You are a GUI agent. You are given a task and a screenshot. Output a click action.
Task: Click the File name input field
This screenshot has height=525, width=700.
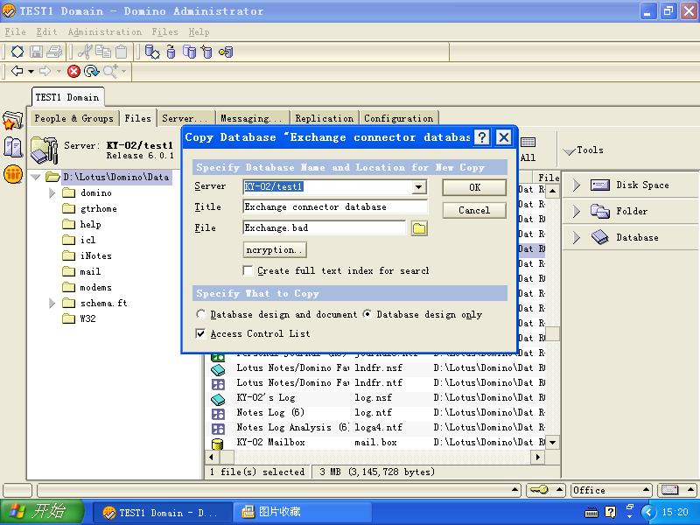(x=325, y=227)
